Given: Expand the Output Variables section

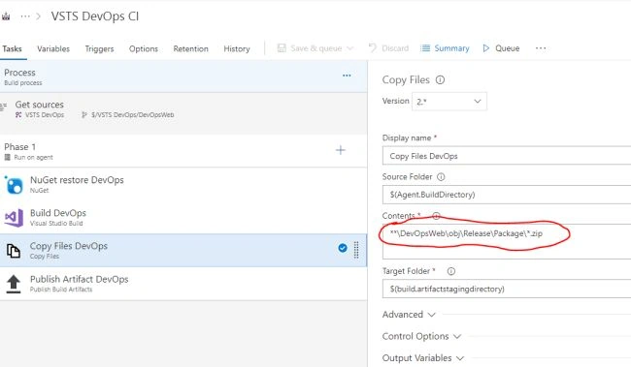Looking at the screenshot, I should pyautogui.click(x=423, y=357).
